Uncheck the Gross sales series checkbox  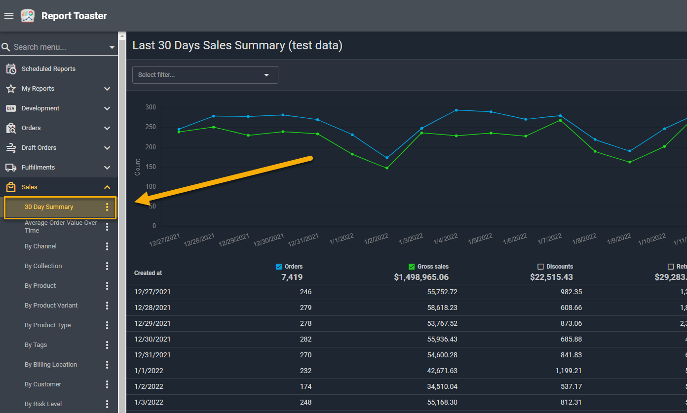(412, 267)
